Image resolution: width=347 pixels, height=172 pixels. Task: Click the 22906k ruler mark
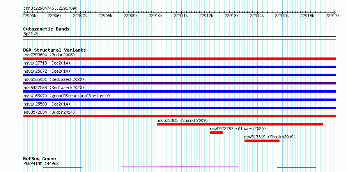(x=55, y=16)
